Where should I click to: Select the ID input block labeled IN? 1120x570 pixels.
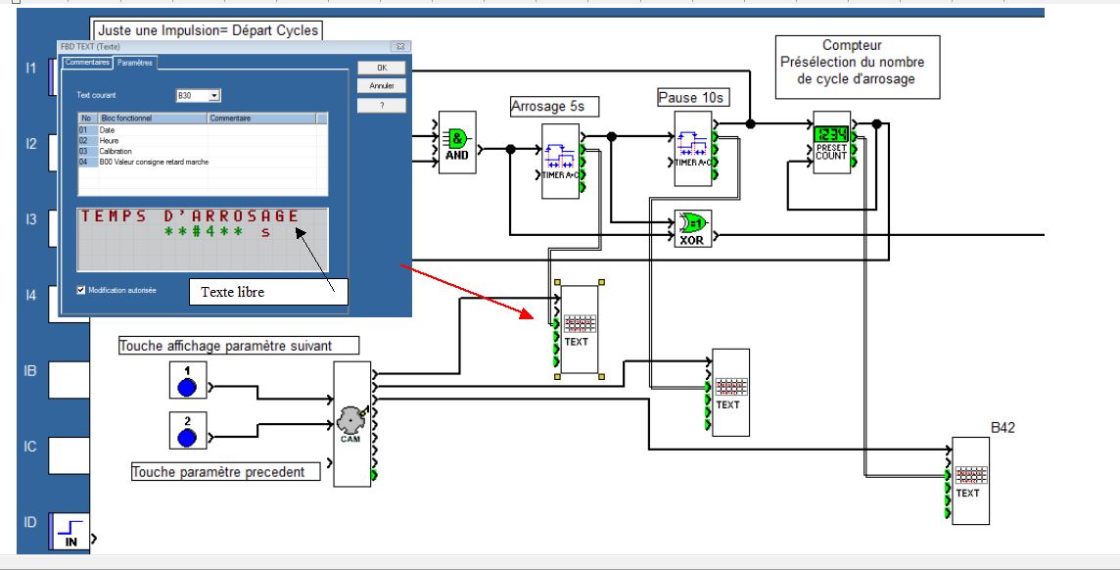click(x=70, y=533)
